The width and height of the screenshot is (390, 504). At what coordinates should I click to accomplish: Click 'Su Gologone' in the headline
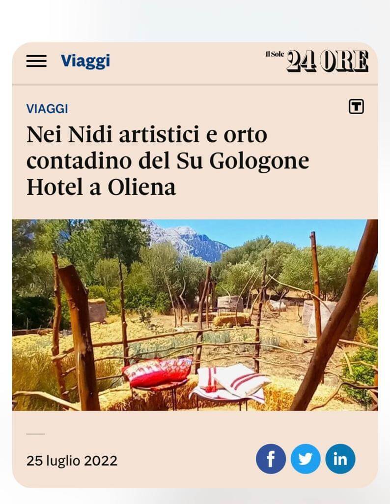point(243,161)
